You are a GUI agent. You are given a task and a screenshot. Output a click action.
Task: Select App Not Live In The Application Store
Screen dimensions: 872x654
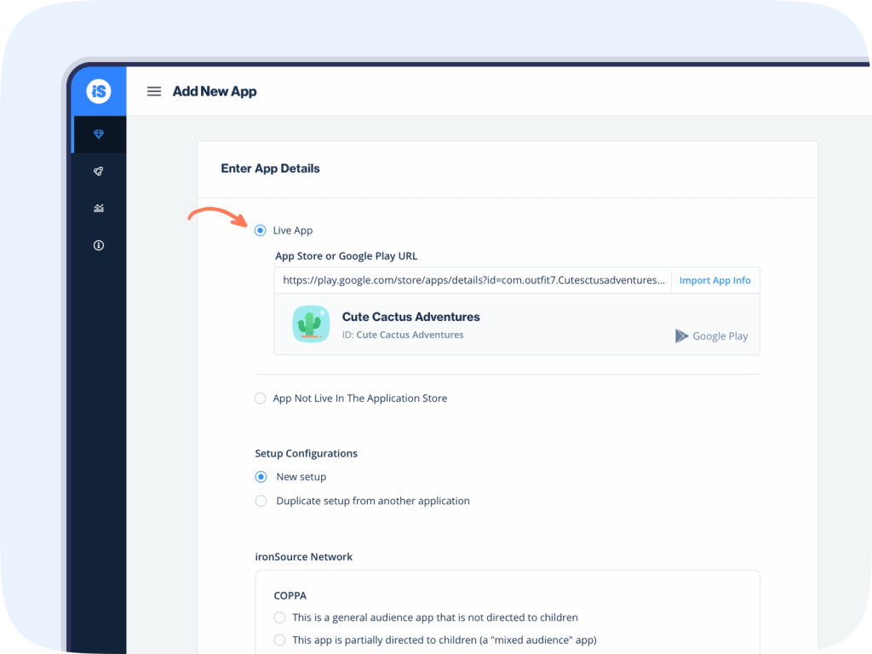click(x=260, y=398)
